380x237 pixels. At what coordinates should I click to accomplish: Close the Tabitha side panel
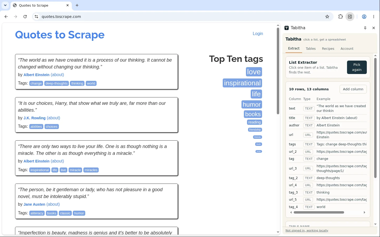point(374,28)
